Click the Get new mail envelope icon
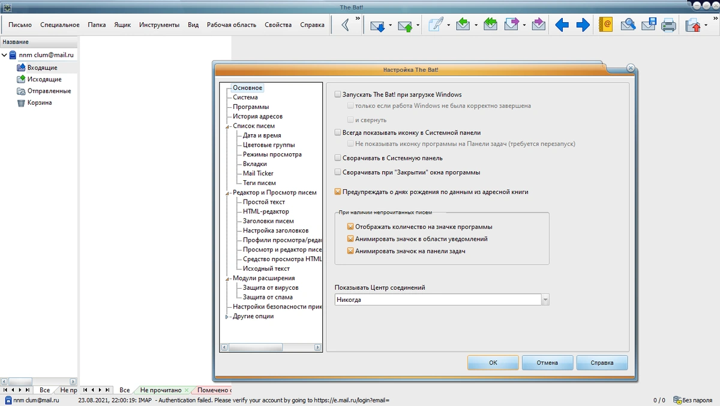The image size is (720, 406). click(x=377, y=25)
